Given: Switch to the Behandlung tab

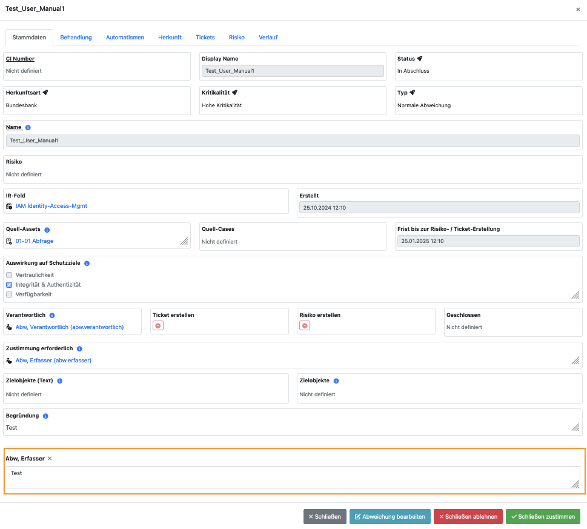Looking at the screenshot, I should [76, 38].
